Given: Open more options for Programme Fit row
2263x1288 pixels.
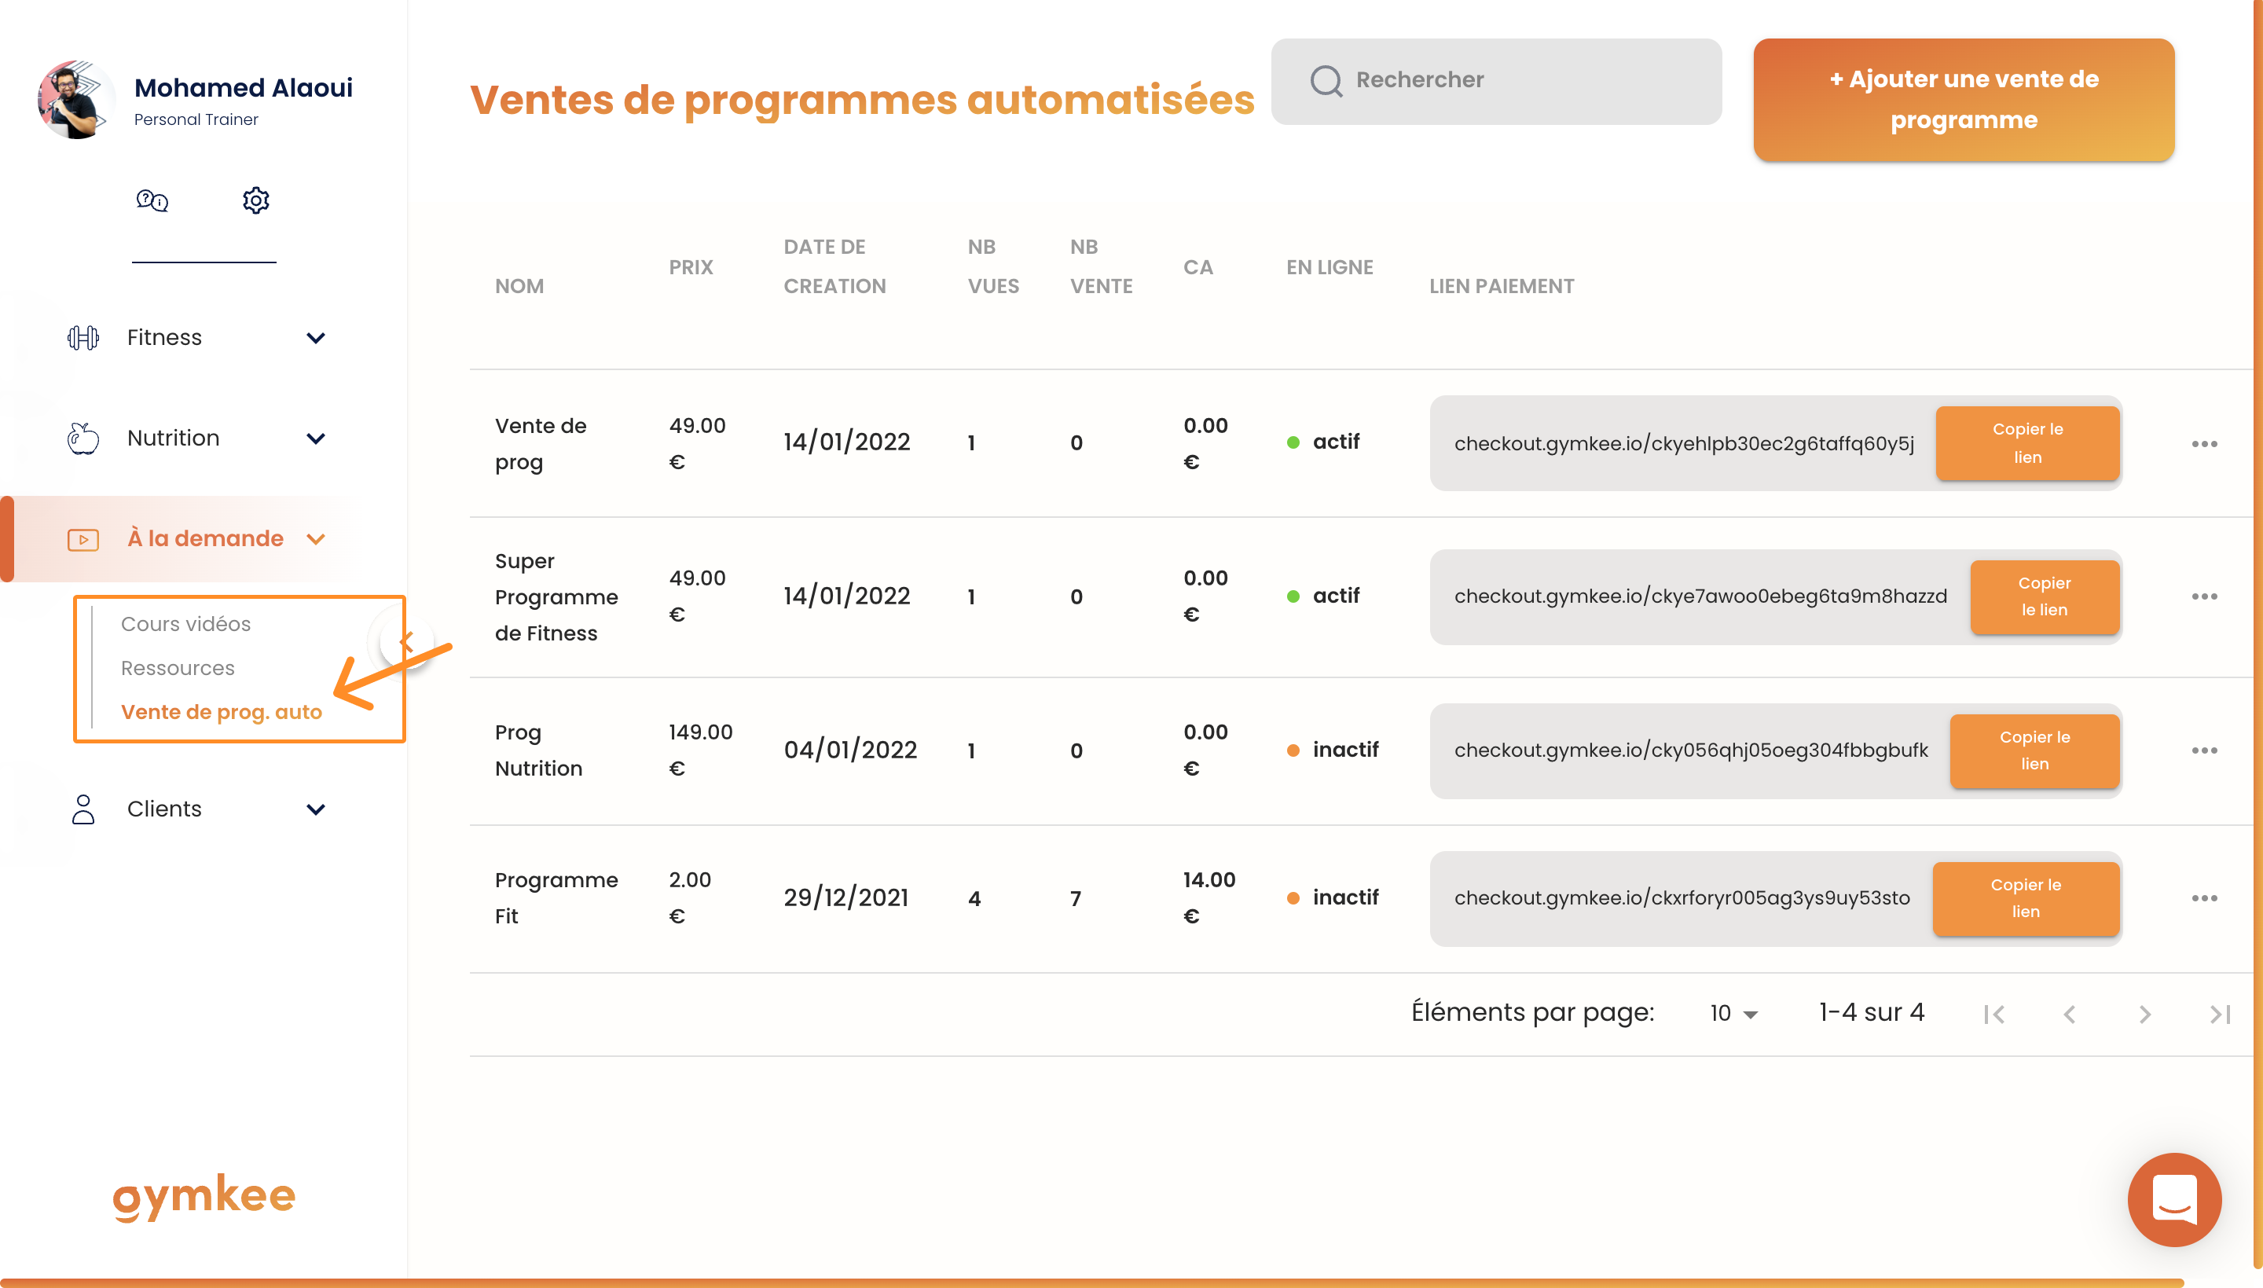Looking at the screenshot, I should click(x=2204, y=898).
